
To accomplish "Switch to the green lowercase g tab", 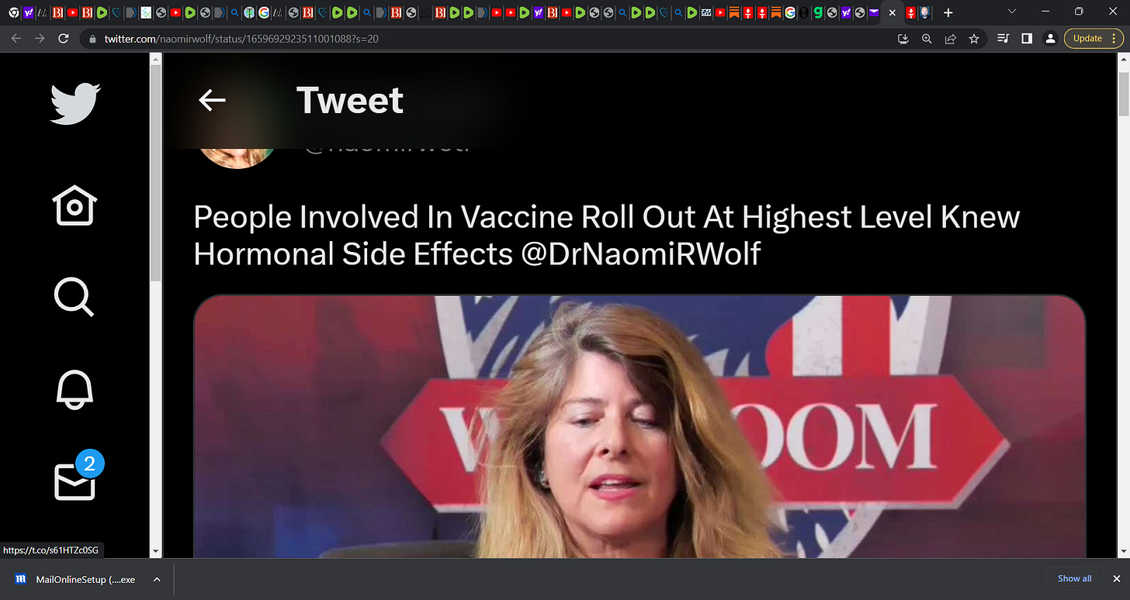I will 818,13.
